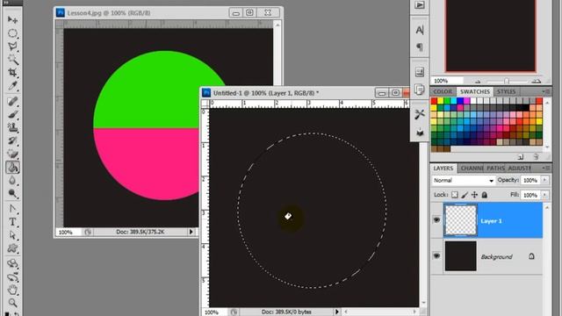Select the Elliptical Marquee tool
This screenshot has width=562, height=316.
coord(12,33)
